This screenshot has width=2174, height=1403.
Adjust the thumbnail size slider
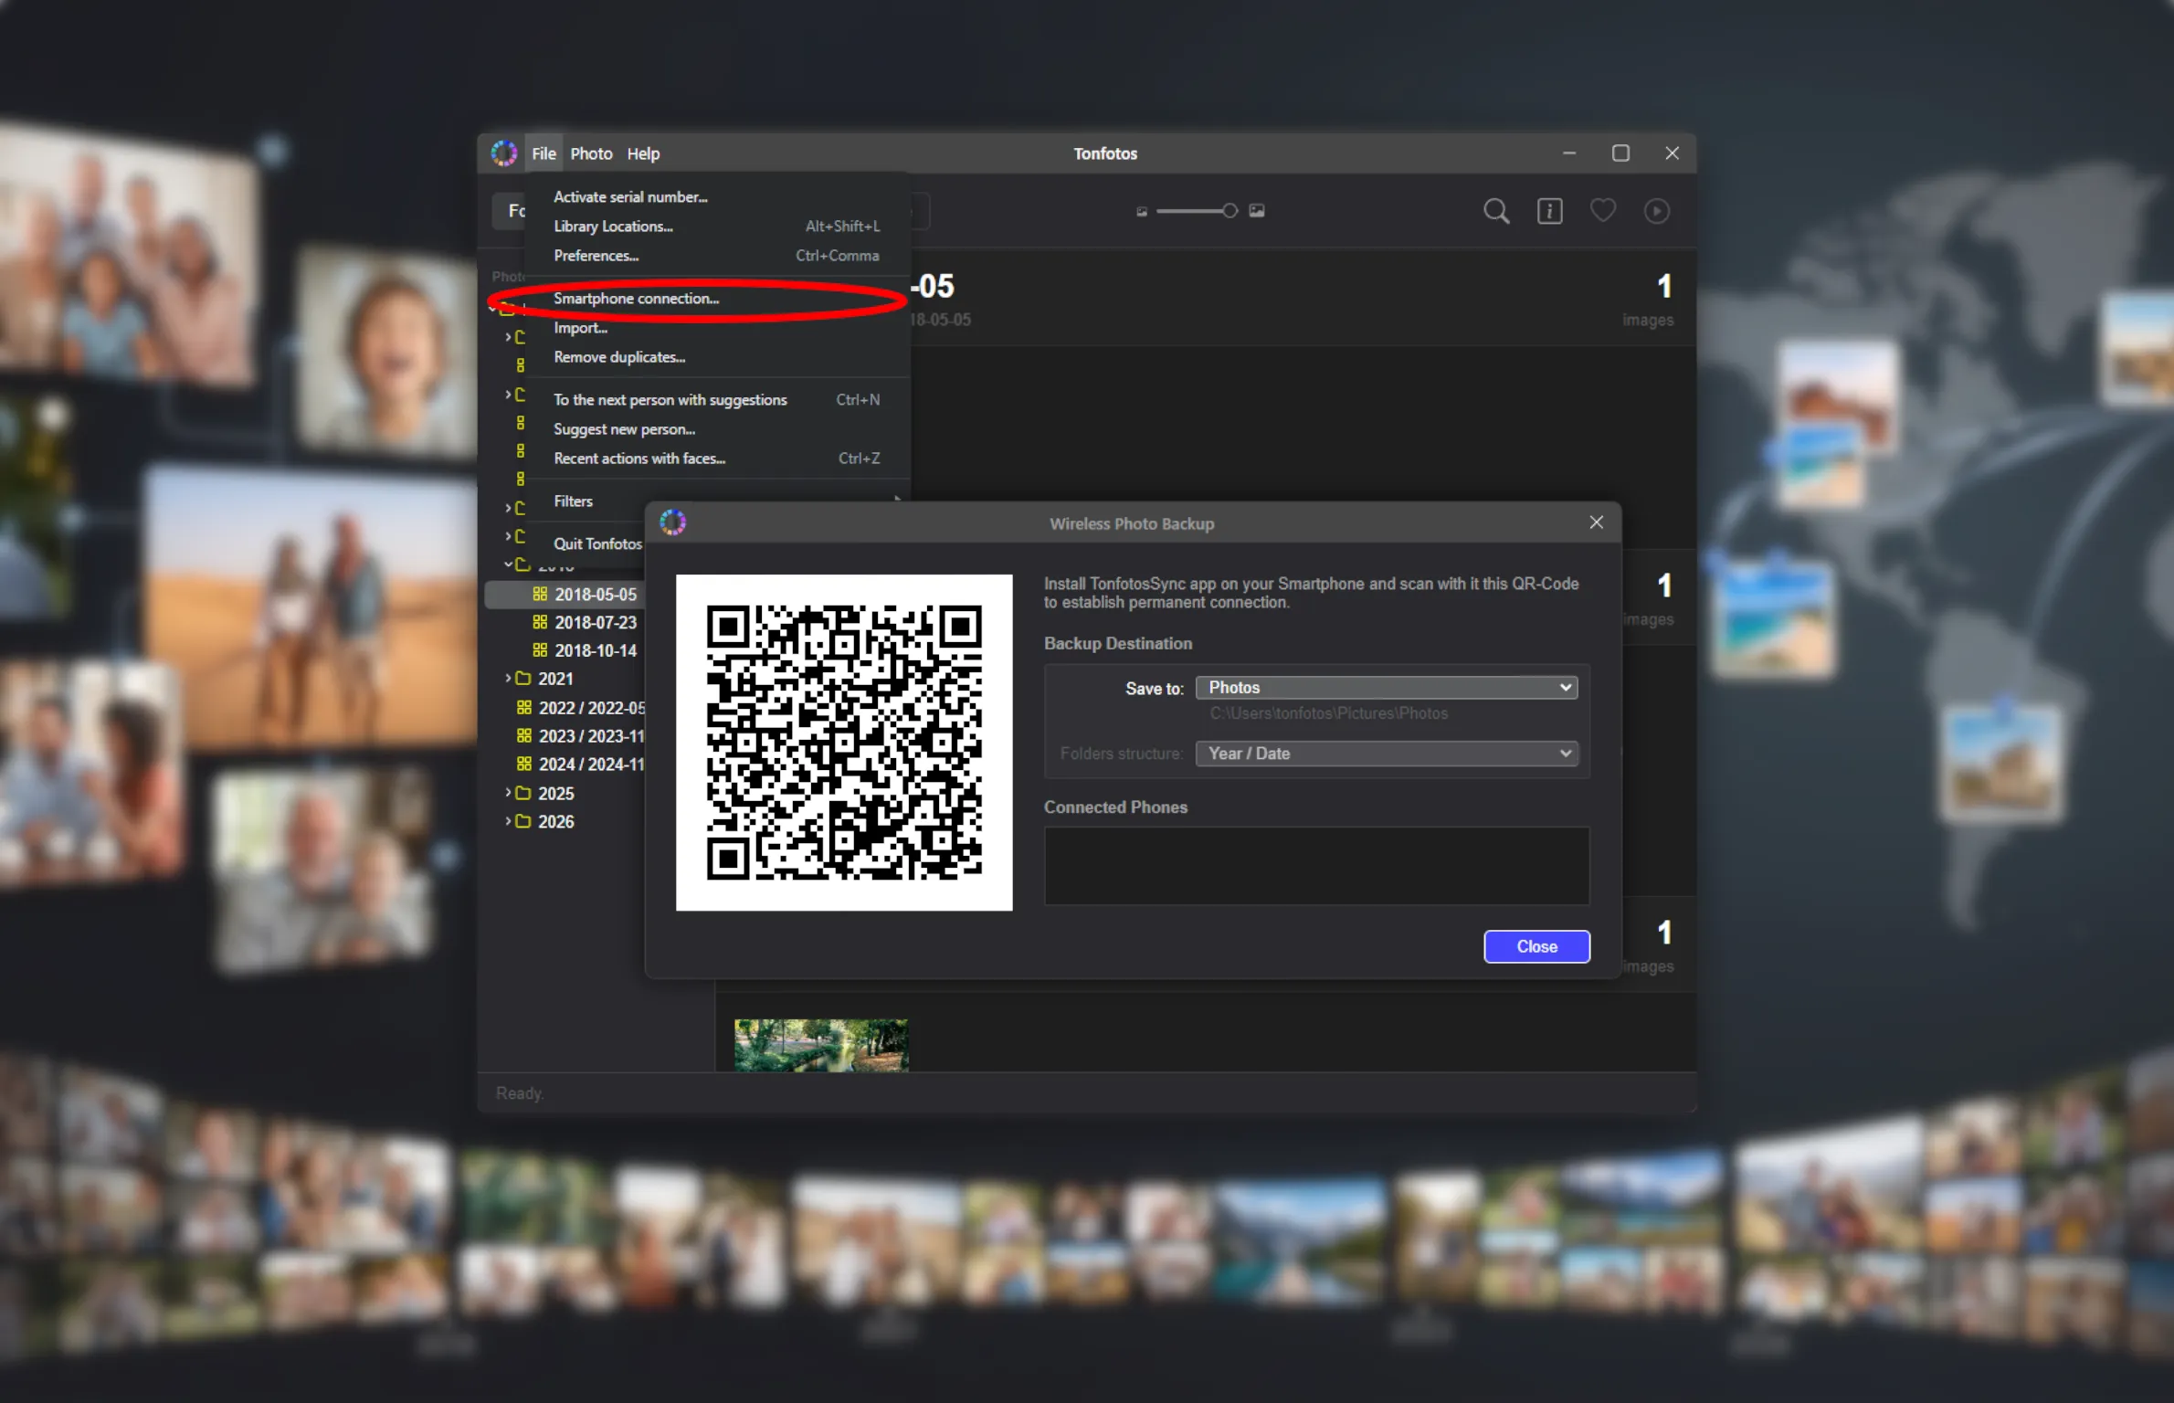click(x=1197, y=211)
